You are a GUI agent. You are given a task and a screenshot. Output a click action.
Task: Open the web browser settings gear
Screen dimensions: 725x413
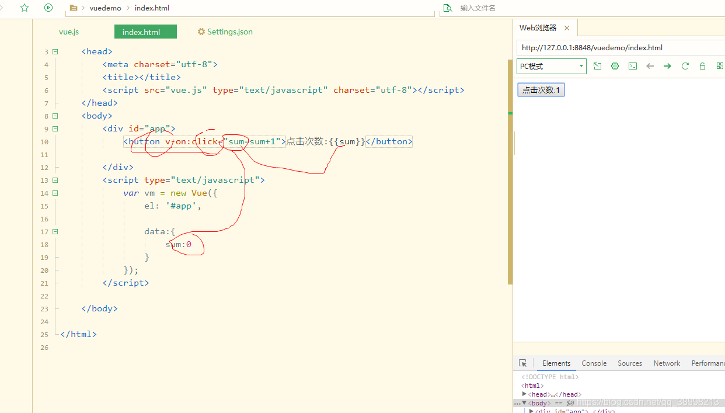pyautogui.click(x=615, y=66)
